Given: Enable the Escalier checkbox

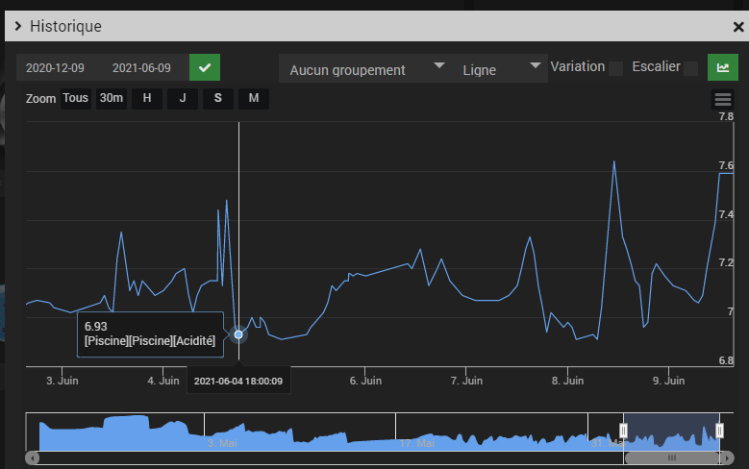Looking at the screenshot, I should (690, 68).
